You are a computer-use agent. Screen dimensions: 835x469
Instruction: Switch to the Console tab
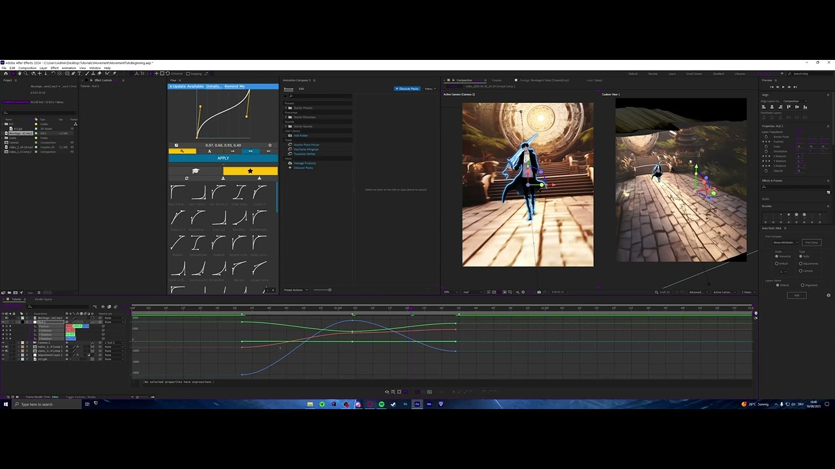496,80
